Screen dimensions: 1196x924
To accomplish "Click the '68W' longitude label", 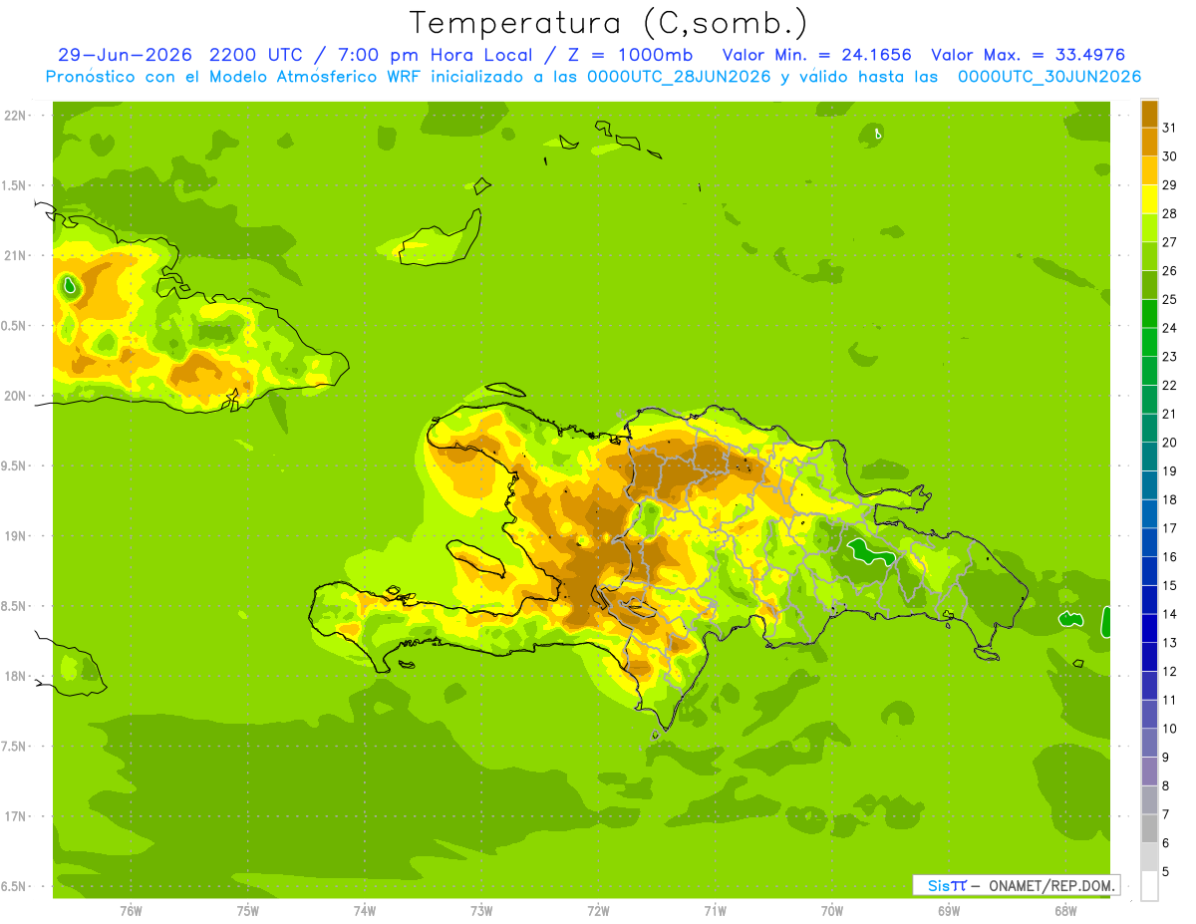I will click(x=1065, y=911).
